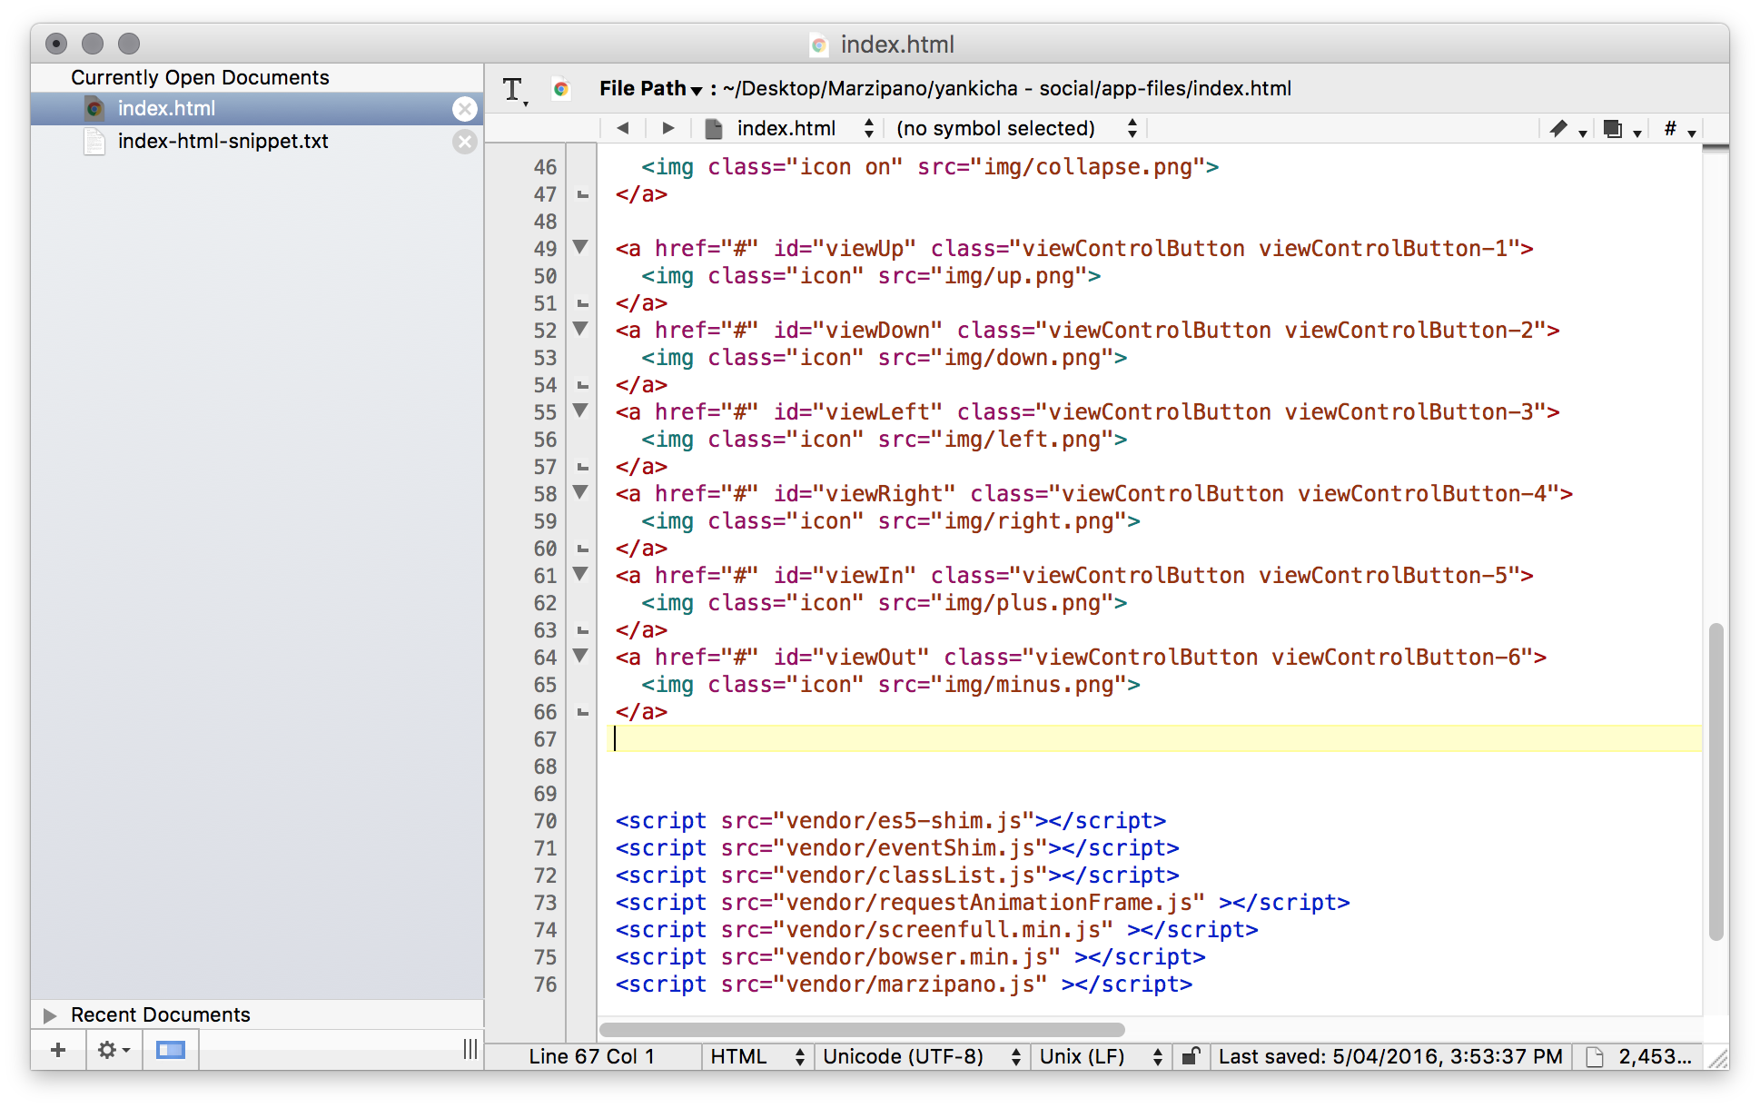Click the Line 67 Col 1 indicator
The height and width of the screenshot is (1108, 1760).
[x=591, y=1056]
